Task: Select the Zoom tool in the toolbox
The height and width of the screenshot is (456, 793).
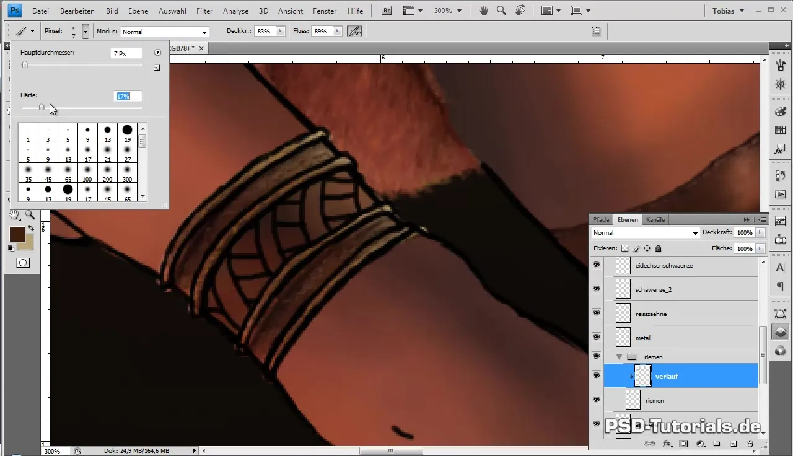Action: pyautogui.click(x=29, y=215)
